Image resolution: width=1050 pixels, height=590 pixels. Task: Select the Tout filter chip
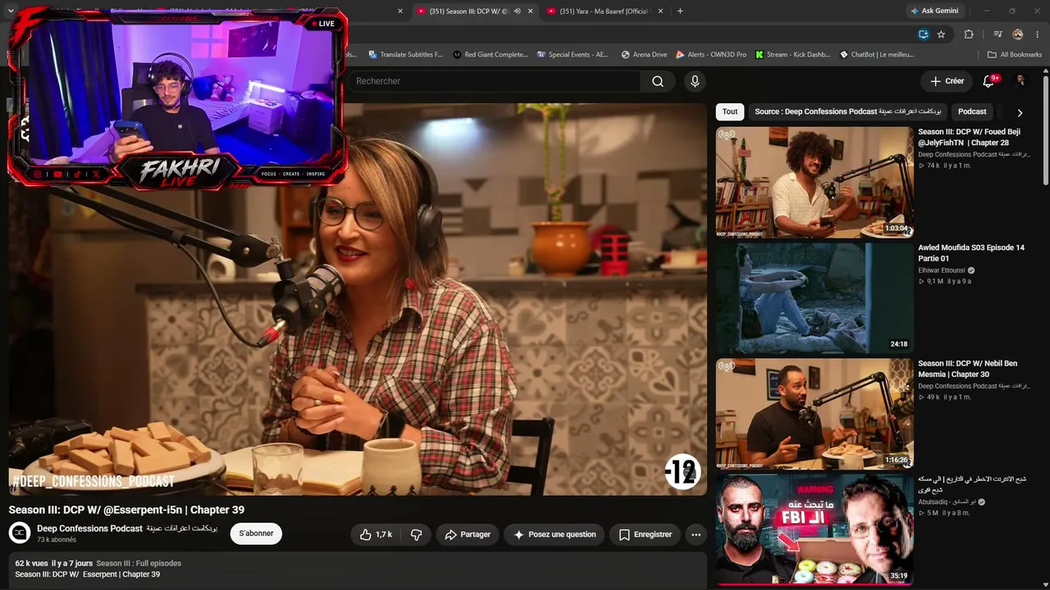730,111
